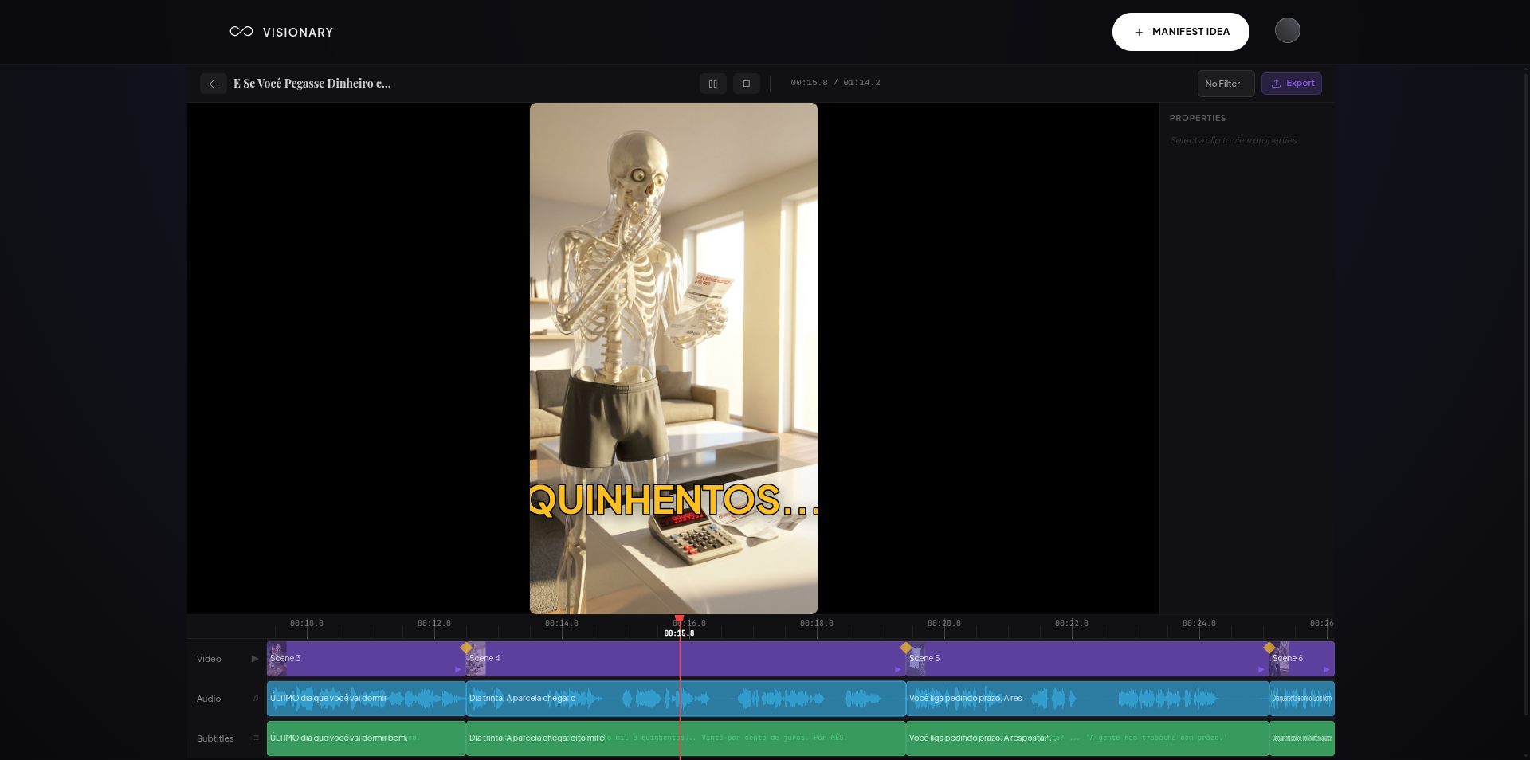Pause the video playback
Image resolution: width=1530 pixels, height=760 pixels.
coord(713,84)
